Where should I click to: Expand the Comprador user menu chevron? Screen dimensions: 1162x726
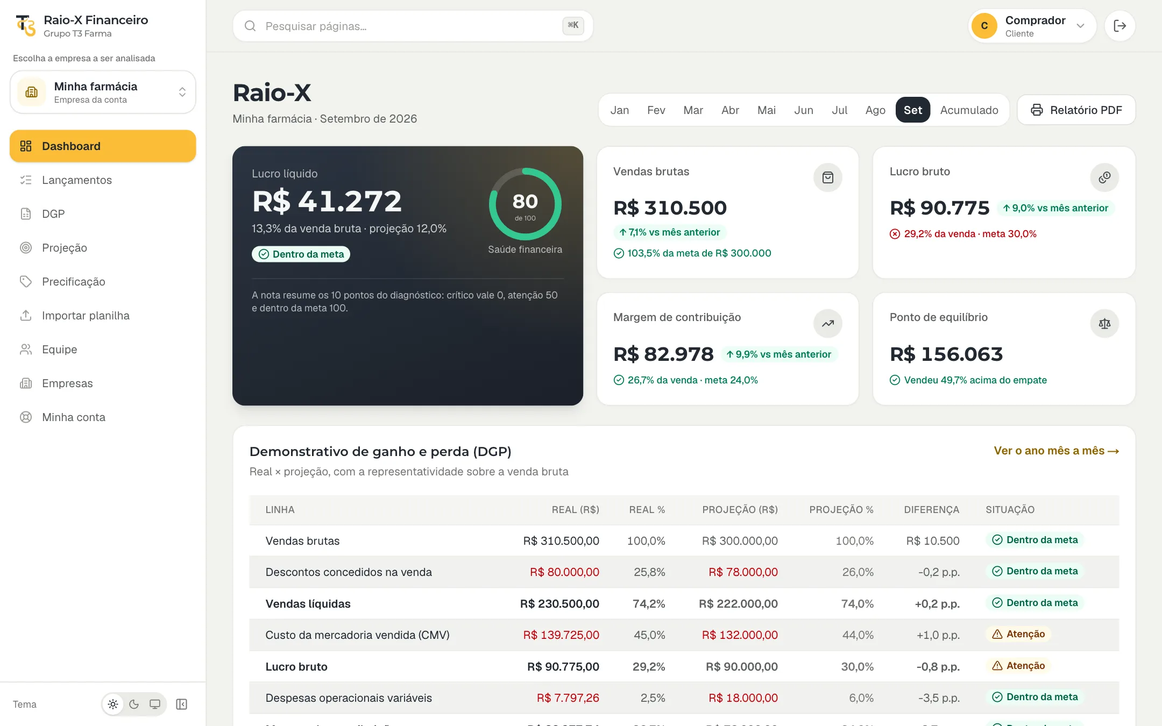[1080, 26]
